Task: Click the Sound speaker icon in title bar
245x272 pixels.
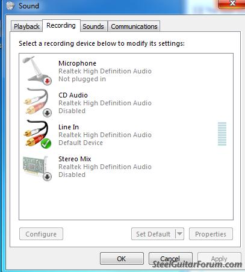Action: point(10,5)
